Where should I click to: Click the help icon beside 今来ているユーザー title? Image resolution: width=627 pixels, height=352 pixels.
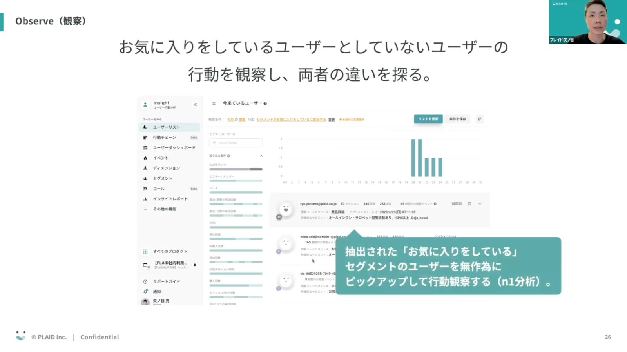tap(265, 104)
